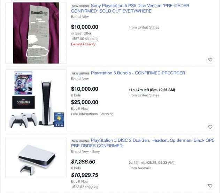Click the Free International Shipping text
223x193 pixels.
coord(92,114)
